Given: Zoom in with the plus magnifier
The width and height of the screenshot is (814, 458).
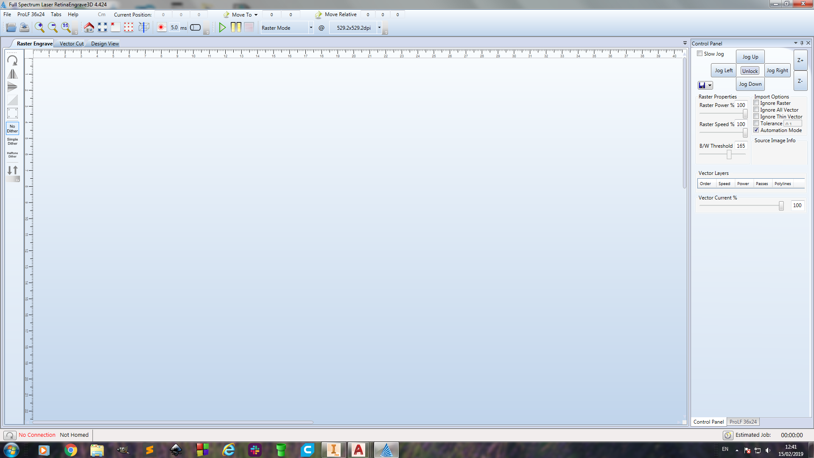Looking at the screenshot, I should [x=39, y=28].
